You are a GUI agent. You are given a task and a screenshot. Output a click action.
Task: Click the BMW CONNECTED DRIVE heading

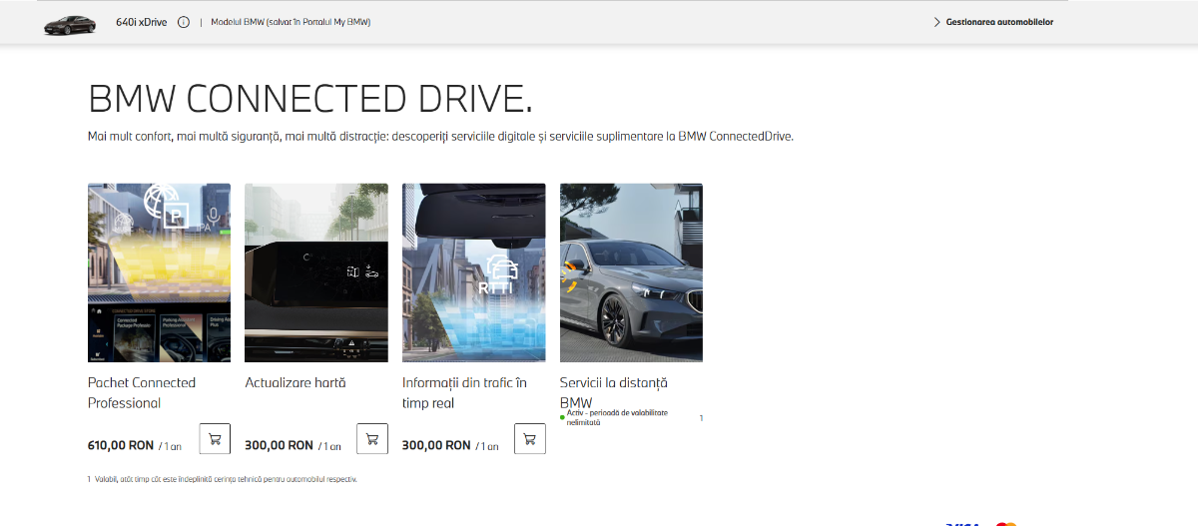[310, 99]
